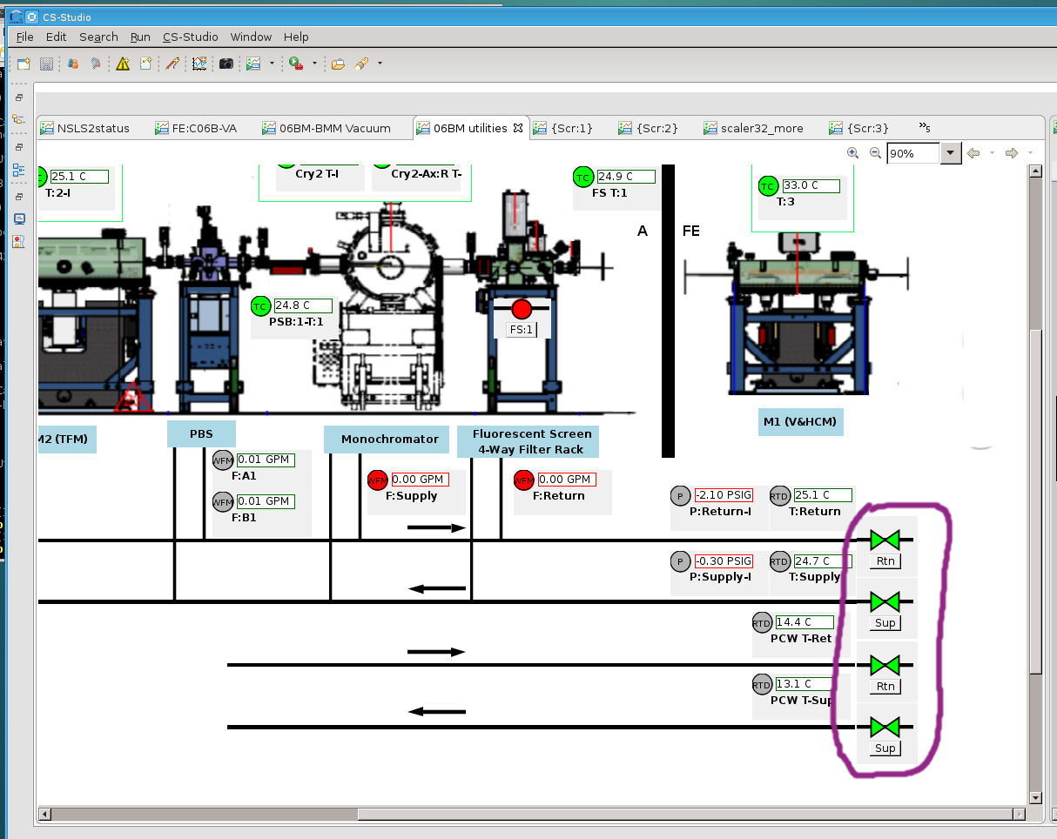Viewport: 1057px width, 839px height.
Task: Open the outline view sidebar icon
Action: click(x=19, y=170)
